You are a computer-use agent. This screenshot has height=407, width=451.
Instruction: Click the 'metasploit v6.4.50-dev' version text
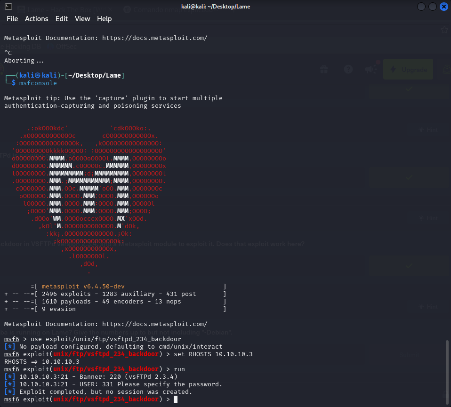[83, 286]
